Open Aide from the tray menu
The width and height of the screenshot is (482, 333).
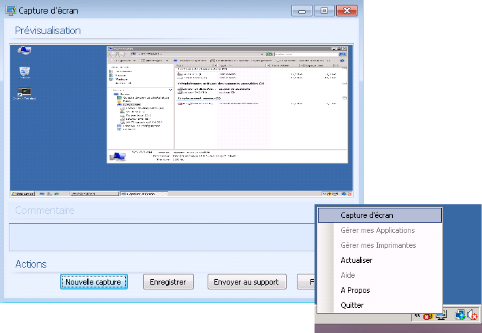click(380, 275)
